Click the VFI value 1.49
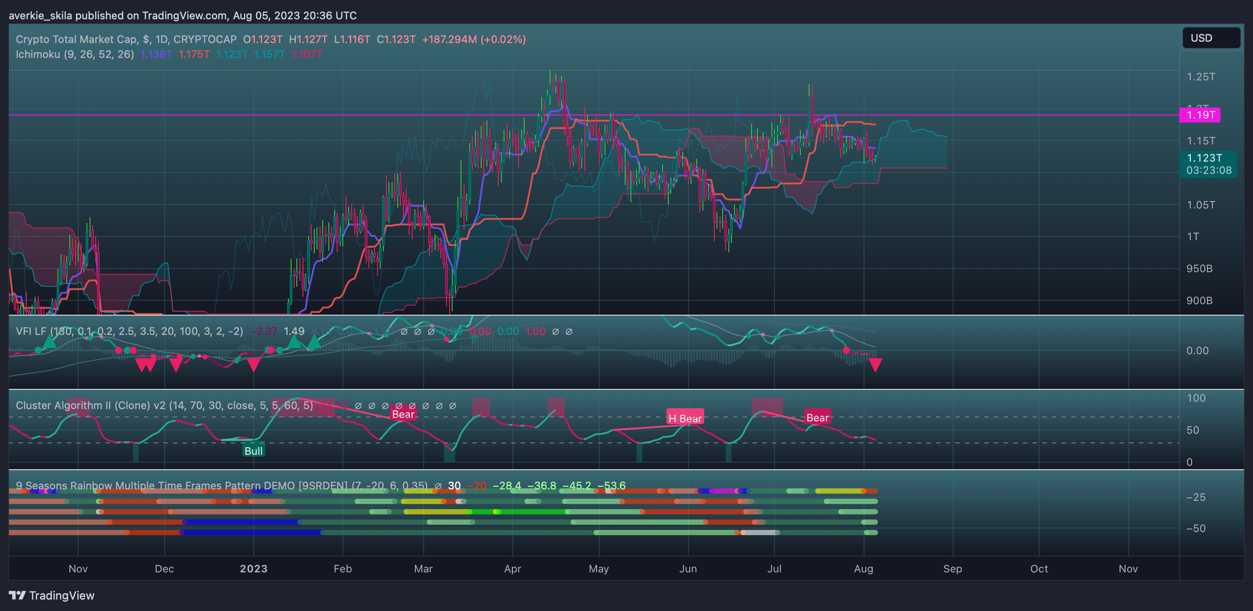 pyautogui.click(x=294, y=331)
